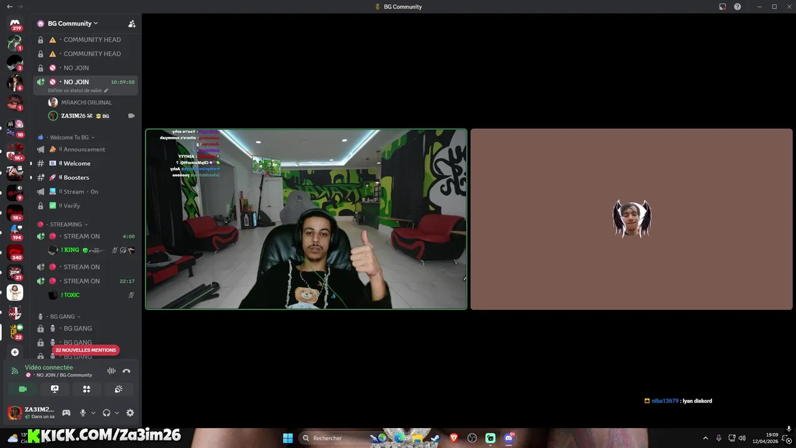Screen dimensions: 796x448
Task: Show hidden system tray icons
Action: pos(705,438)
